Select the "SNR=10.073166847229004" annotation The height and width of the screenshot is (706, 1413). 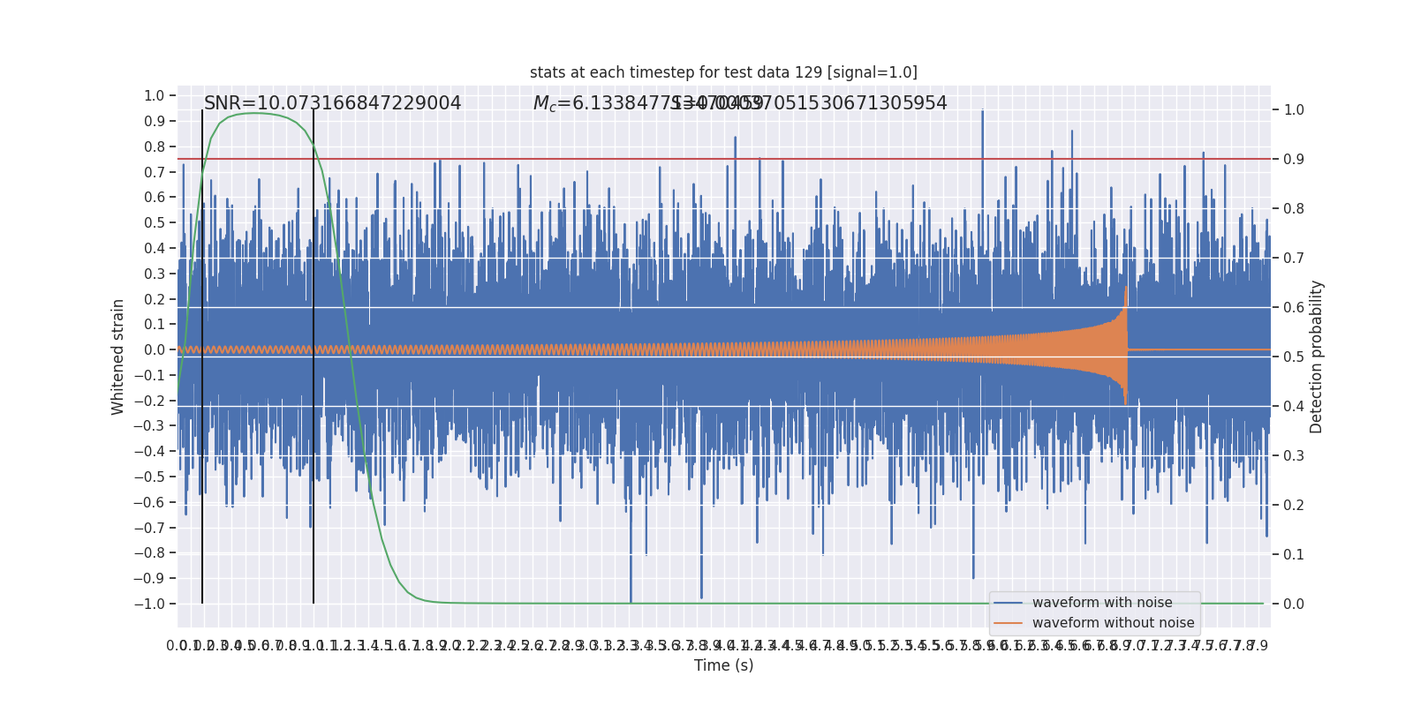click(x=333, y=103)
